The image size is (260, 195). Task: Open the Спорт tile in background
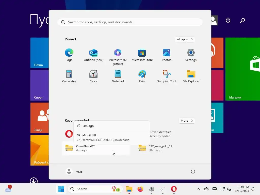[39, 85]
